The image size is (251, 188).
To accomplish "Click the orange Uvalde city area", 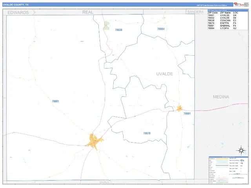I will [x=95, y=141].
